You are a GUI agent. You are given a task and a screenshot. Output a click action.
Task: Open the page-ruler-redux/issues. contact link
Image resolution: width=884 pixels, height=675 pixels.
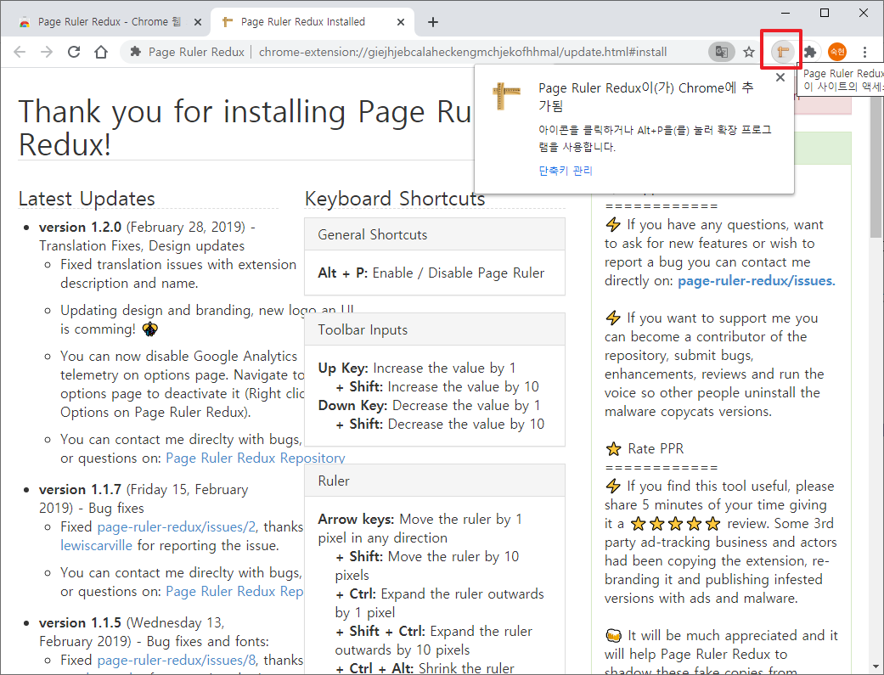[x=757, y=281]
